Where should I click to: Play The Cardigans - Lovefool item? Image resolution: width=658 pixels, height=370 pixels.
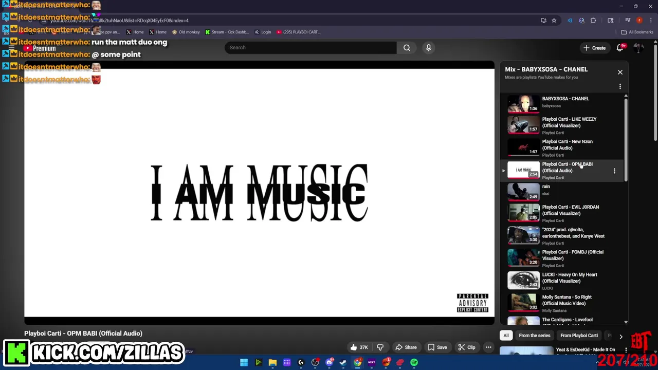pyautogui.click(x=561, y=321)
